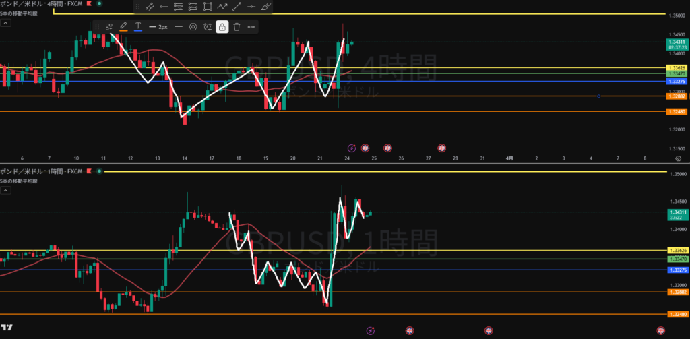Open the line style dropdown

coord(178,27)
